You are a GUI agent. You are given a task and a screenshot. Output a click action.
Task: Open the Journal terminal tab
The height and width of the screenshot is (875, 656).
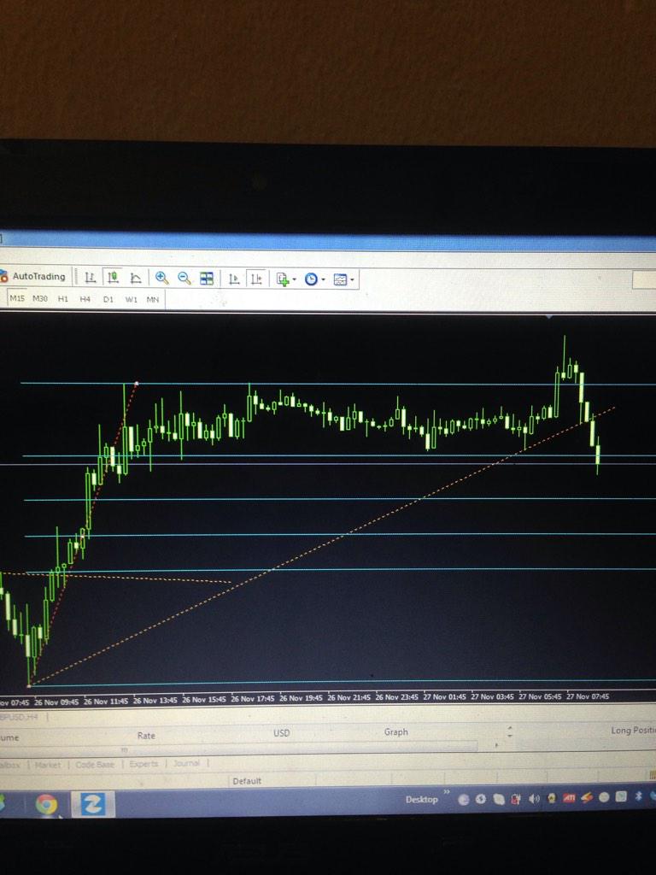click(x=186, y=763)
